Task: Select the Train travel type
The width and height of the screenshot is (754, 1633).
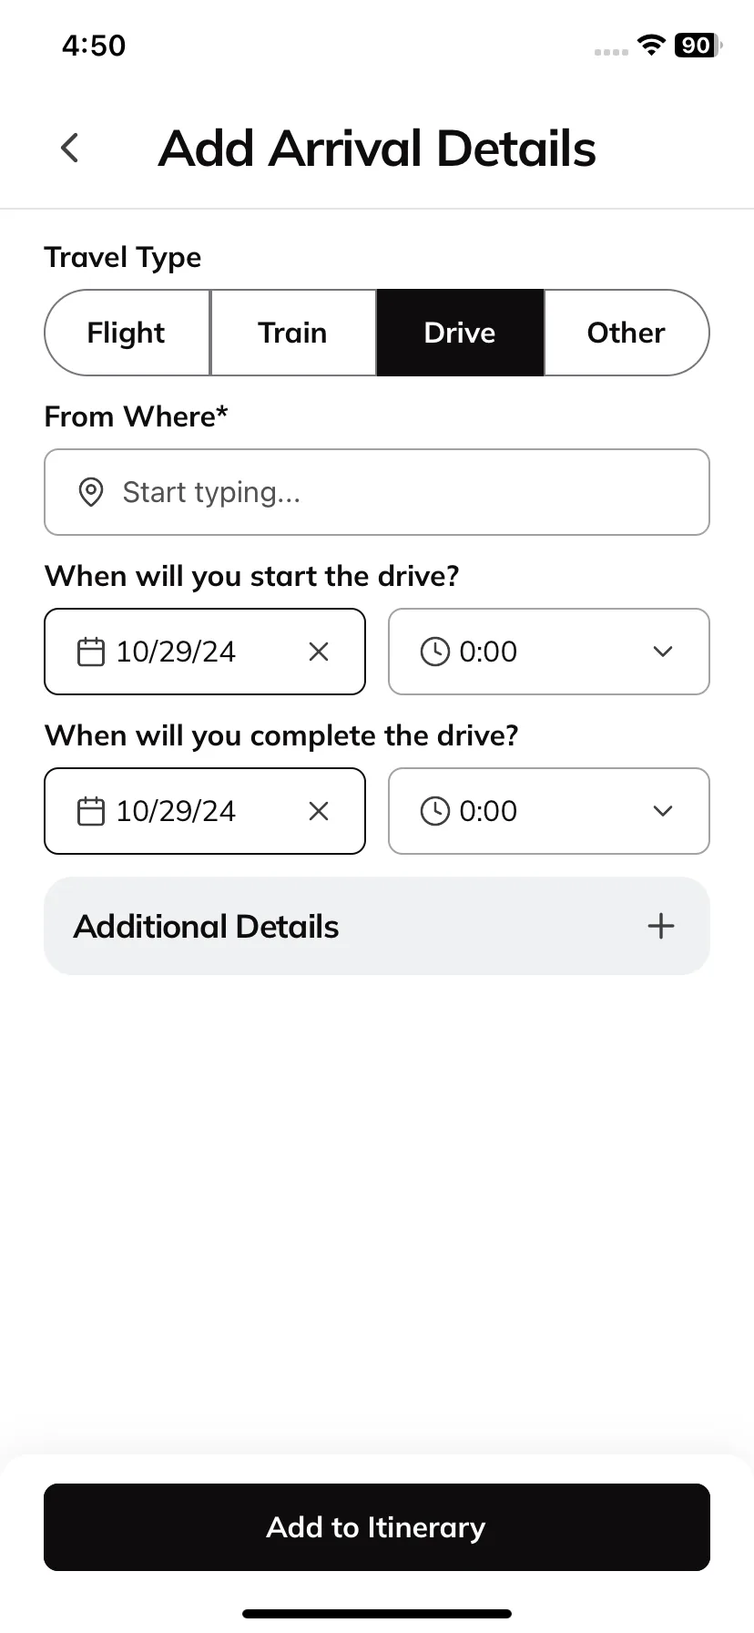Action: [x=293, y=333]
